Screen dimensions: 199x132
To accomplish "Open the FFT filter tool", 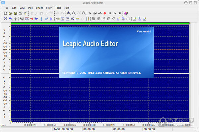I will (128, 19).
